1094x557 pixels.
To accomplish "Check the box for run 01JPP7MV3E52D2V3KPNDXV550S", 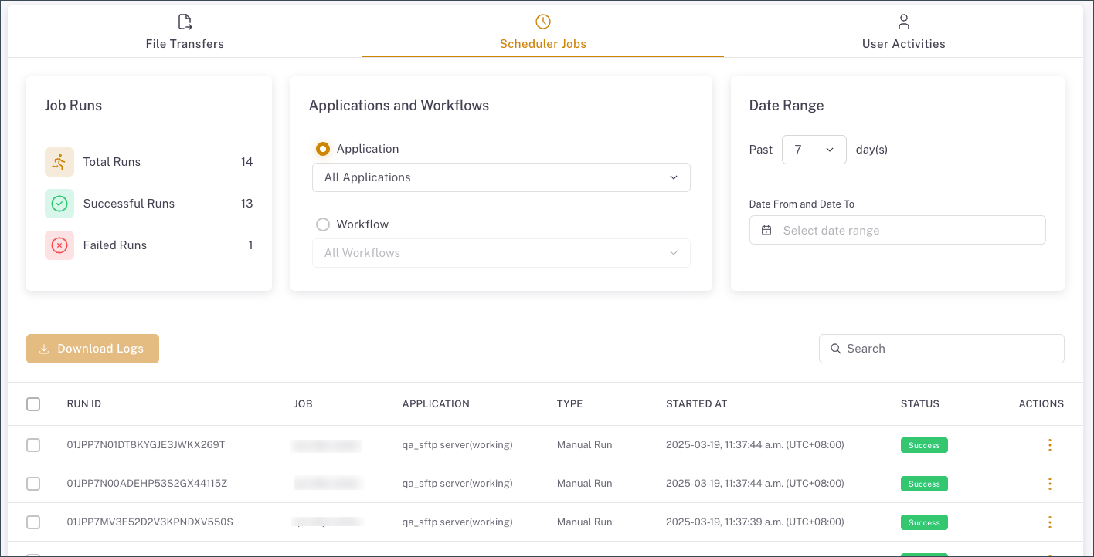I will coord(33,522).
